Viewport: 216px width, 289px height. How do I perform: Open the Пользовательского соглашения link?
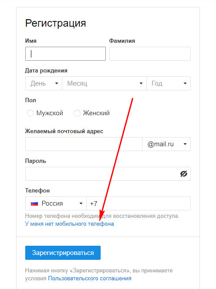90,279
